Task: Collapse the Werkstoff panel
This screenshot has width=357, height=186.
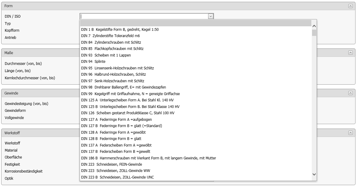Action: [350, 133]
